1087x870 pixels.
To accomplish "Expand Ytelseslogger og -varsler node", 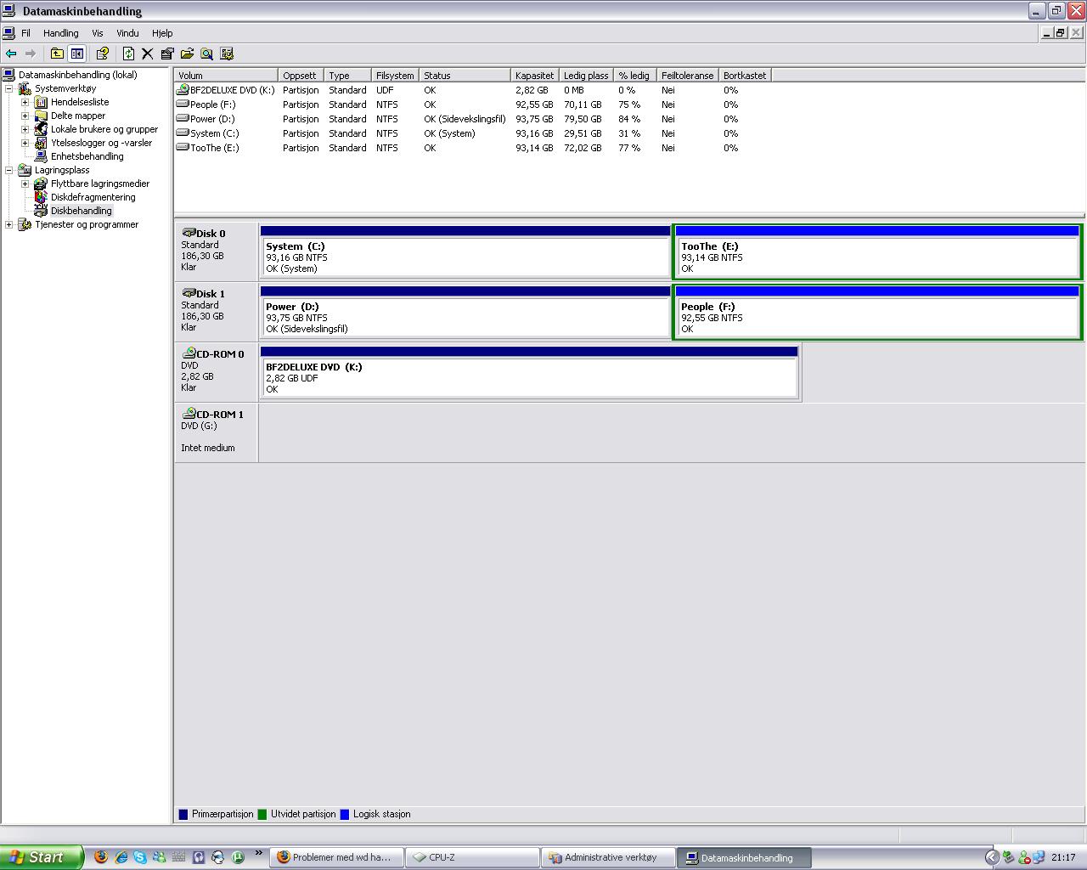I will [x=25, y=143].
